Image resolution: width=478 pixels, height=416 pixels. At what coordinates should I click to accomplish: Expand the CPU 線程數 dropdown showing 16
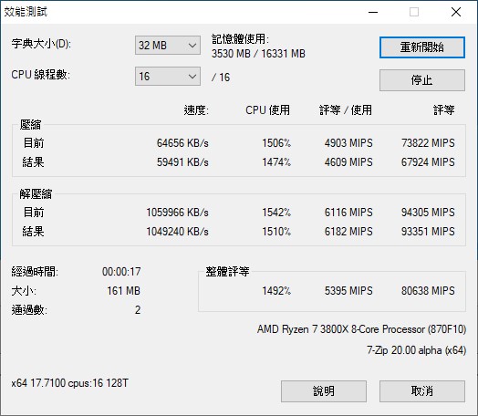click(168, 77)
